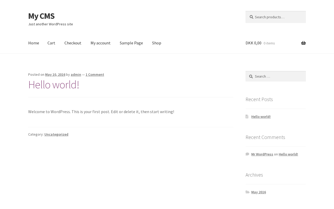The width and height of the screenshot is (334, 209).
Task: Open the admin author link
Action: coord(76,74)
